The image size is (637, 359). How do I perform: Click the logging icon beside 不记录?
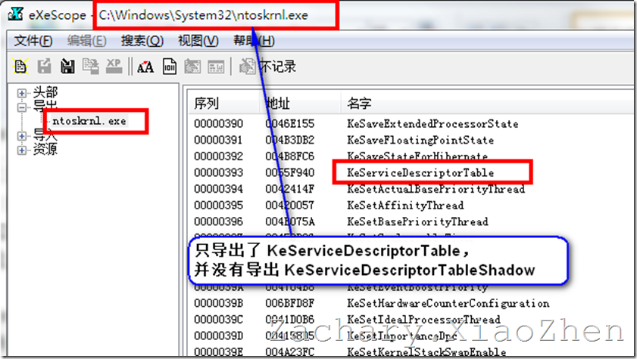click(x=247, y=66)
